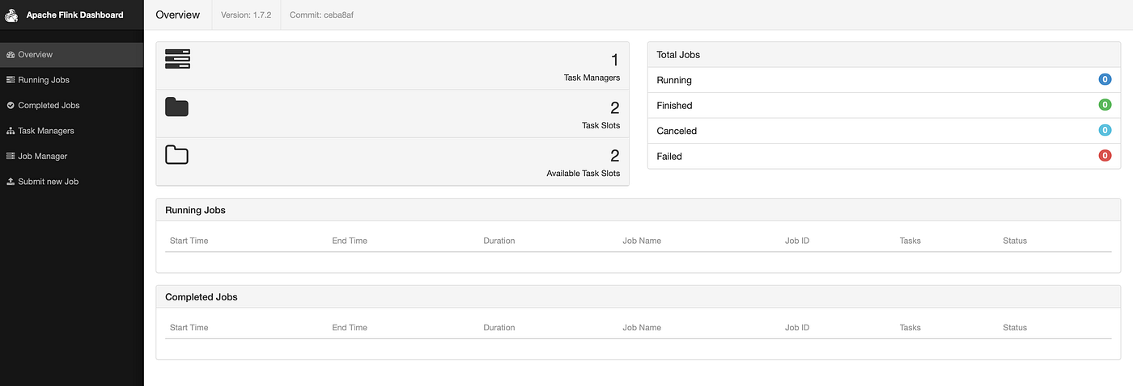This screenshot has width=1133, height=386.
Task: Click the blue Running jobs count badge
Action: 1105,80
